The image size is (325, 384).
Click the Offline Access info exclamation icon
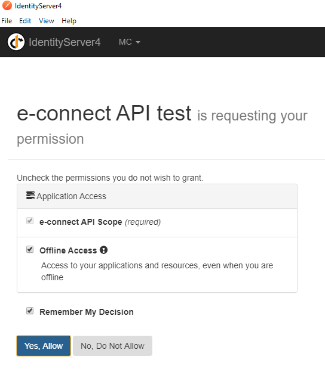103,250
